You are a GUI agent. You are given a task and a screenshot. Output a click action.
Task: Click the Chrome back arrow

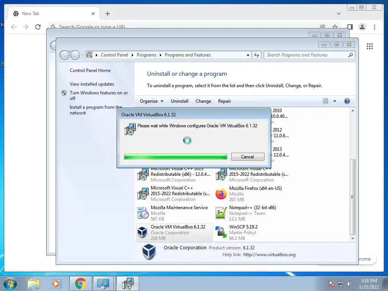[14, 27]
